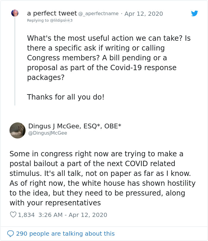Screen dimensions: 208x241
Task: Select the blue Twitter bird in the corner
Action: coord(195,13)
